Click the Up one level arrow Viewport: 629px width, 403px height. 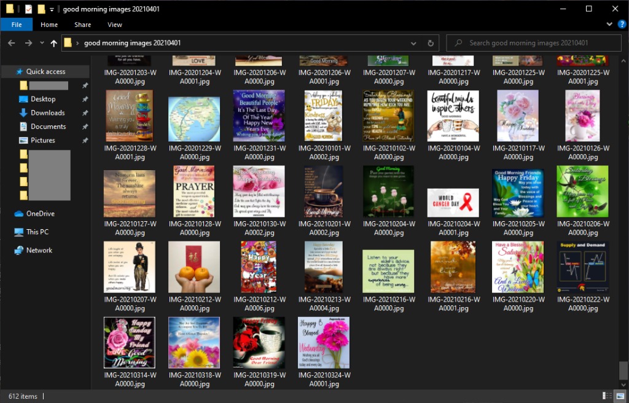click(54, 43)
